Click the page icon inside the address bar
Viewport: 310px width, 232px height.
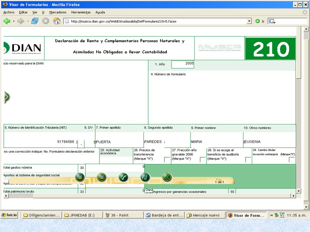pyautogui.click(x=67, y=21)
